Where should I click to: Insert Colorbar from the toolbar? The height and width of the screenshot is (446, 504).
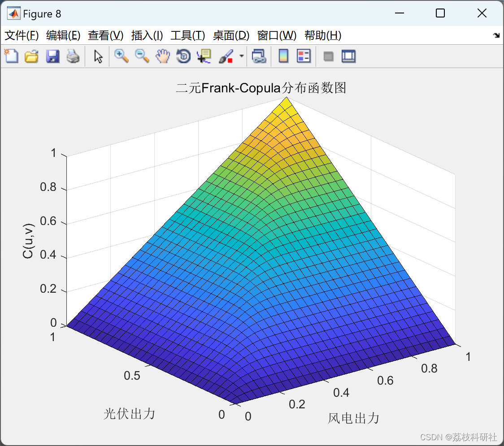pyautogui.click(x=283, y=56)
